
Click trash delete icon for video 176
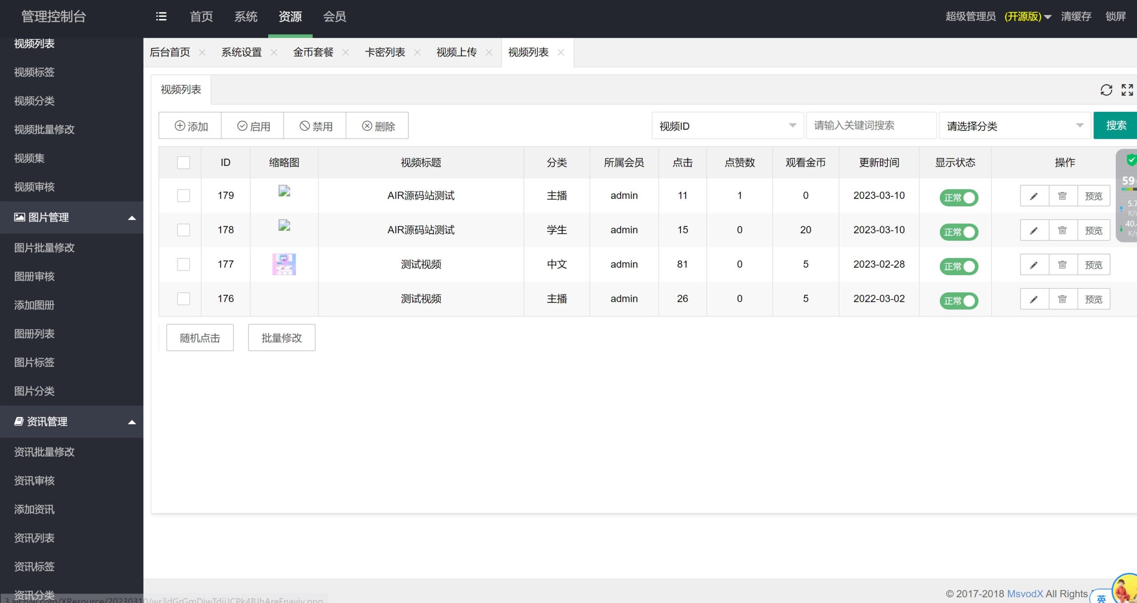(x=1062, y=299)
